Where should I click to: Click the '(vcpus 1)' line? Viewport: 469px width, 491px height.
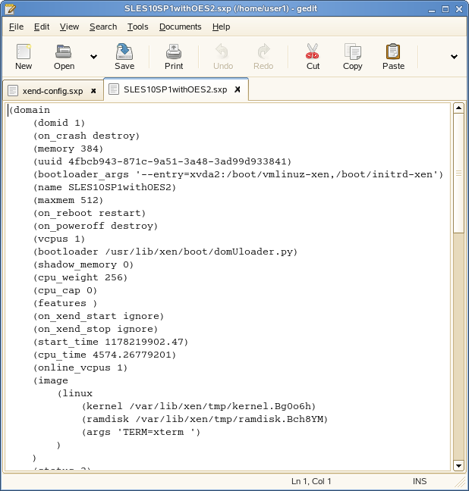pos(59,239)
